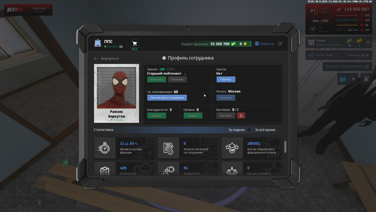Toggle the За всё время checkbox
376x212 pixels.
pyautogui.click(x=280, y=130)
